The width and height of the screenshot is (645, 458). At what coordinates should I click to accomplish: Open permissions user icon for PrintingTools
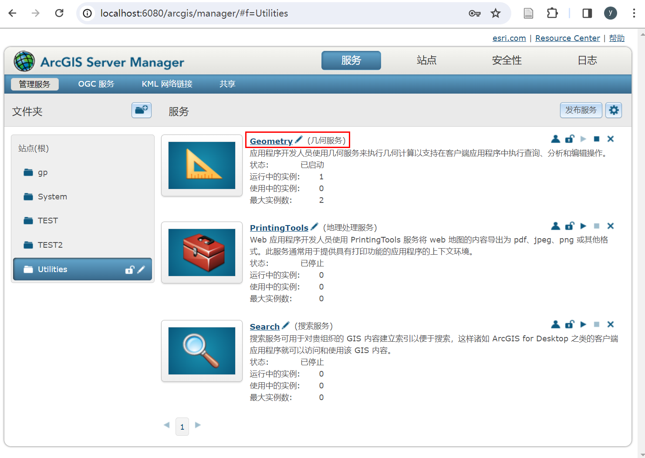click(x=555, y=226)
